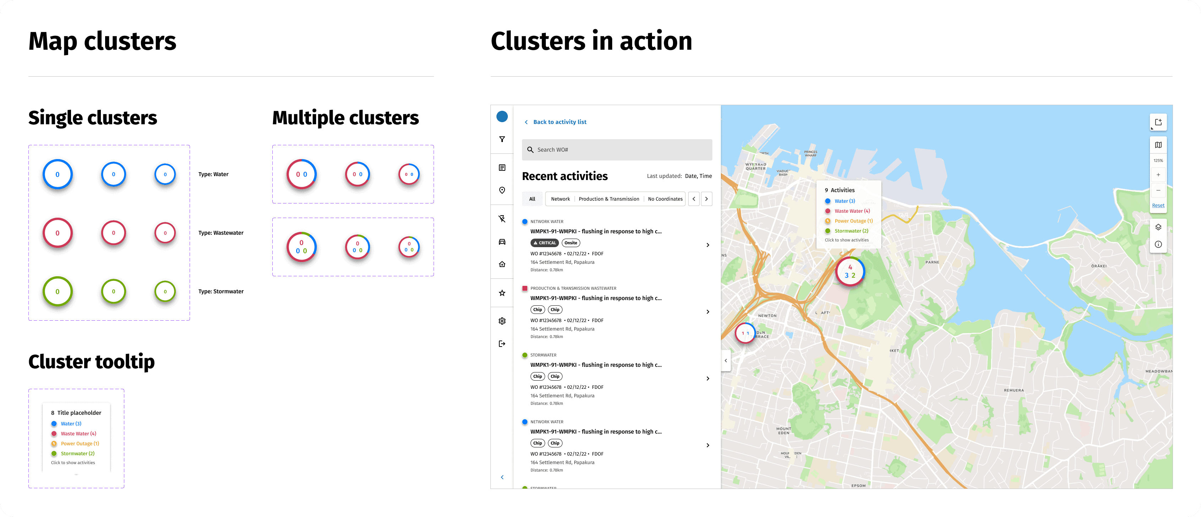Click the logout icon in the sidebar
Screen dimensions: 1201x517
(502, 344)
